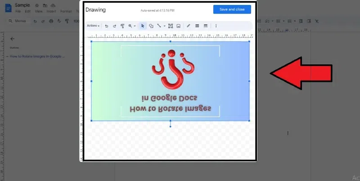The height and width of the screenshot is (181, 360).
Task: Undo in the Drawing toolbar
Action: point(107,26)
